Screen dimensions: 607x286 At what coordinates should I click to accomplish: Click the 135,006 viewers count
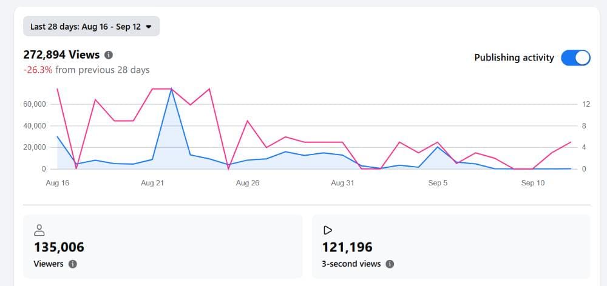[x=59, y=247]
